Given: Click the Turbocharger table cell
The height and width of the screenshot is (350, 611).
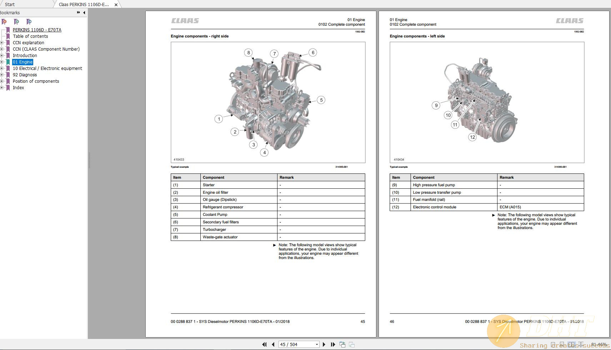Looking at the screenshot, I should coord(239,229).
